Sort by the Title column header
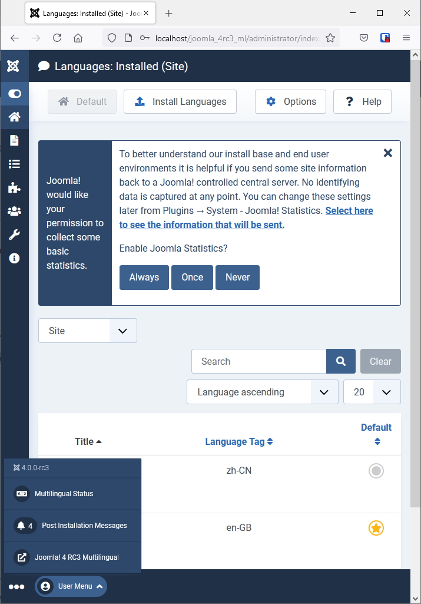Viewport: 421px width, 604px height. click(88, 441)
